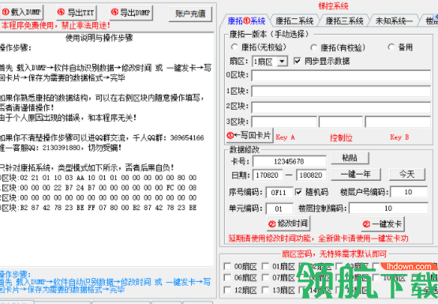Click the 一键发卡 issue card button
Image resolution: width=438 pixels, height=304 pixels.
click(383, 223)
